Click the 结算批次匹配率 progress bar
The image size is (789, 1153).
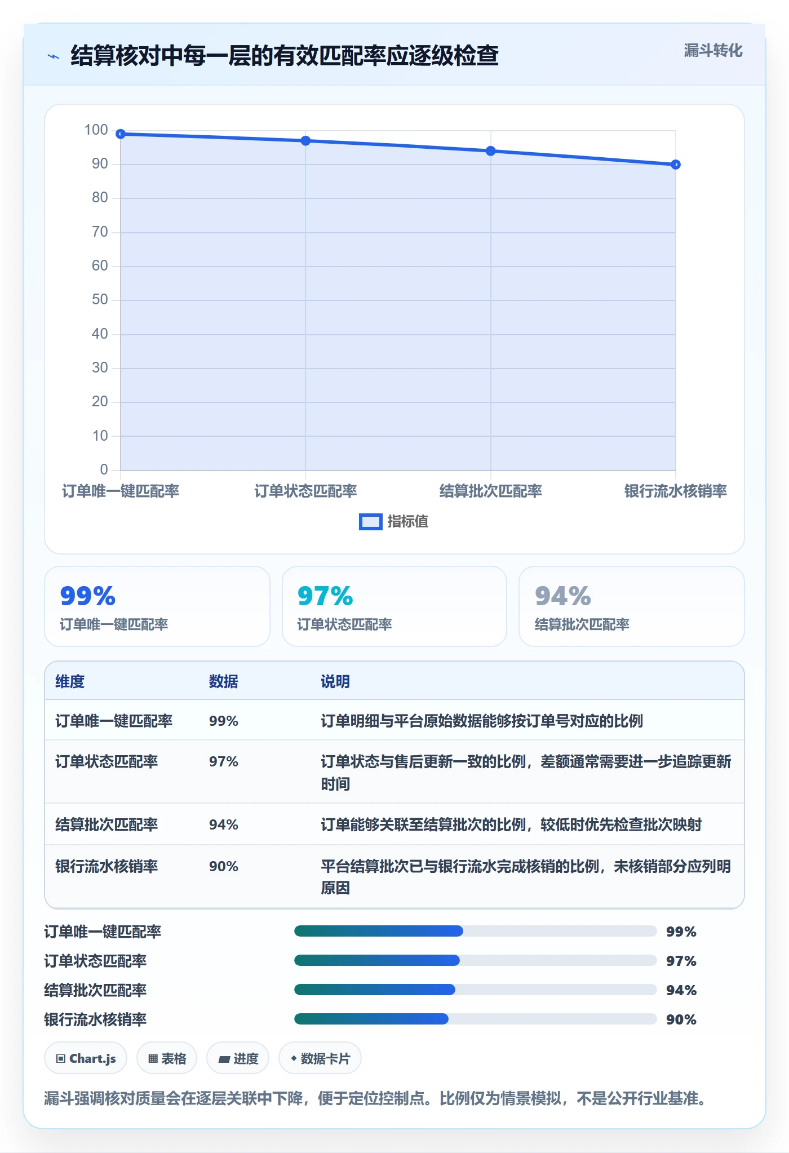[475, 990]
